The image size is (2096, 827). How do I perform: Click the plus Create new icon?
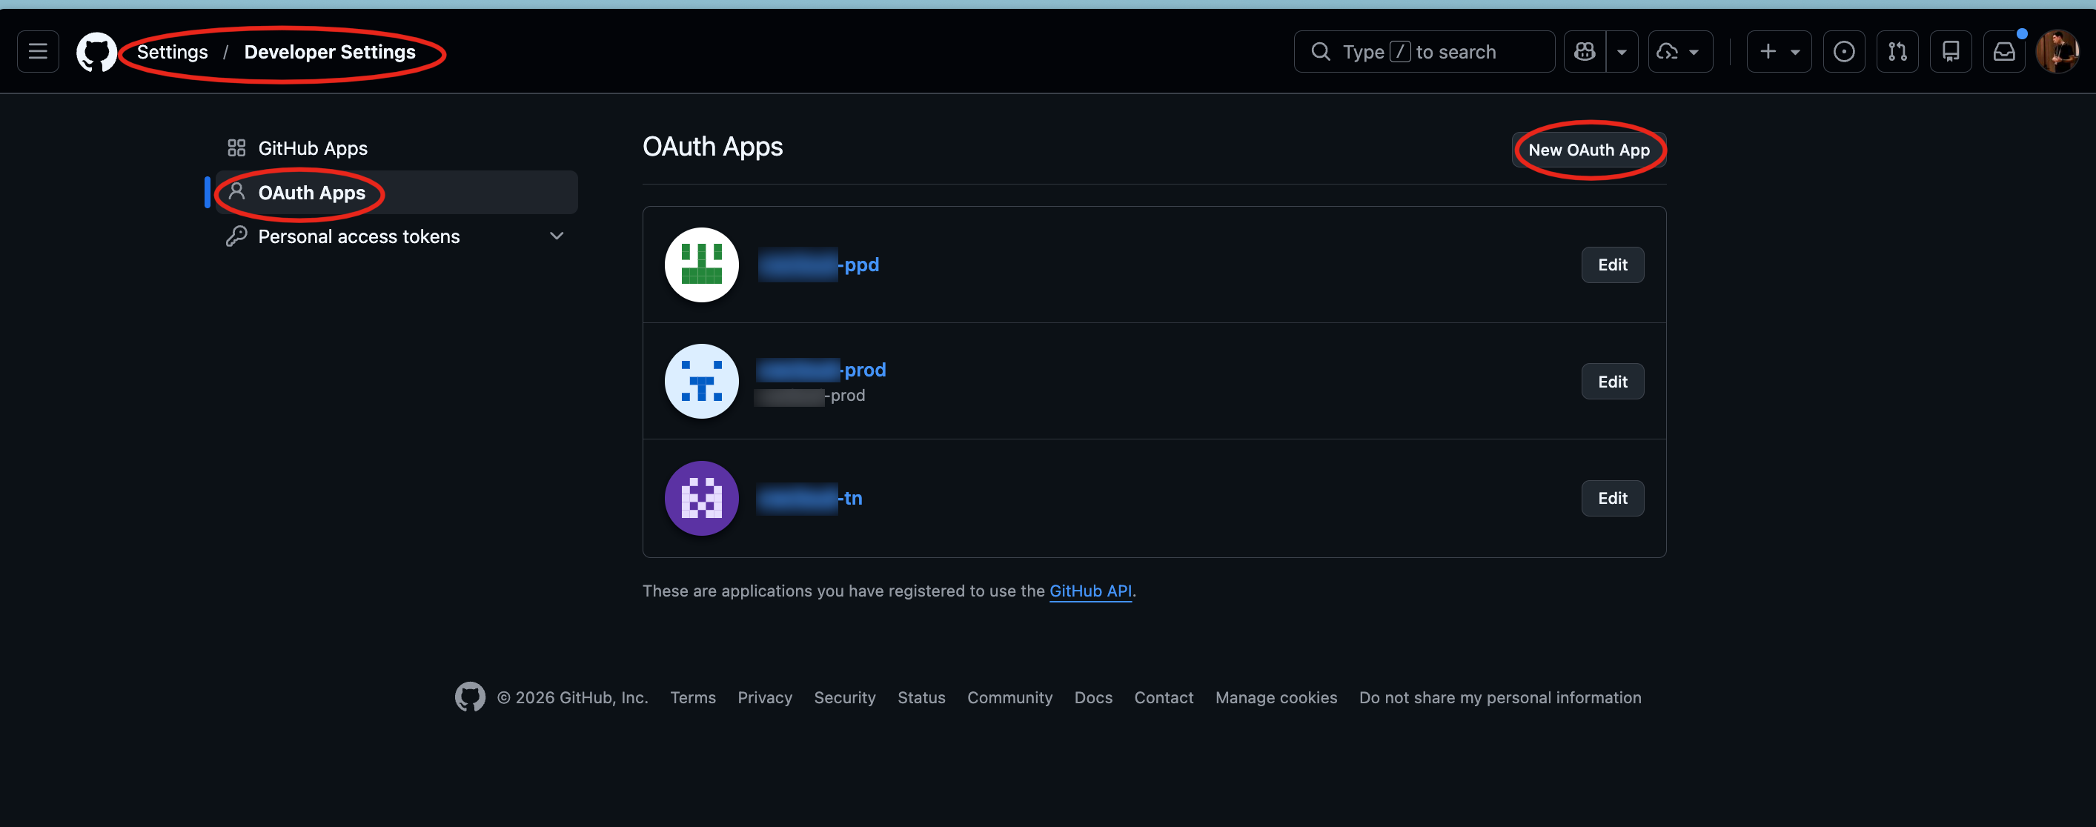click(1767, 52)
